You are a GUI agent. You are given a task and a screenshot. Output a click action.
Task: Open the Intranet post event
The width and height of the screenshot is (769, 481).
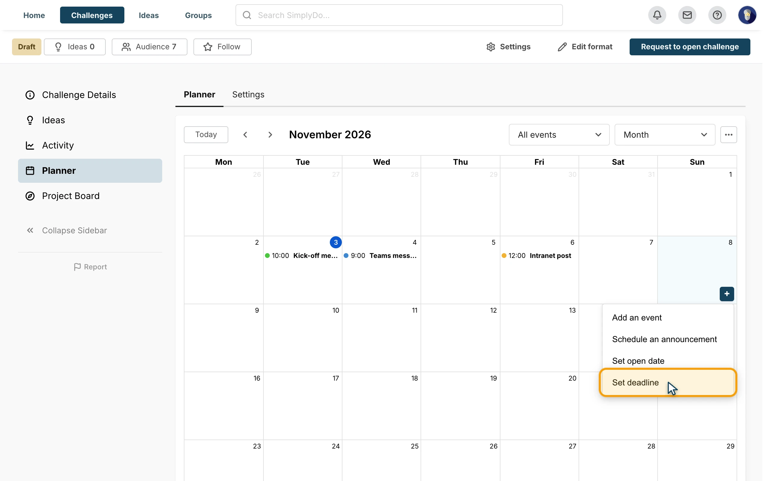[x=539, y=256]
